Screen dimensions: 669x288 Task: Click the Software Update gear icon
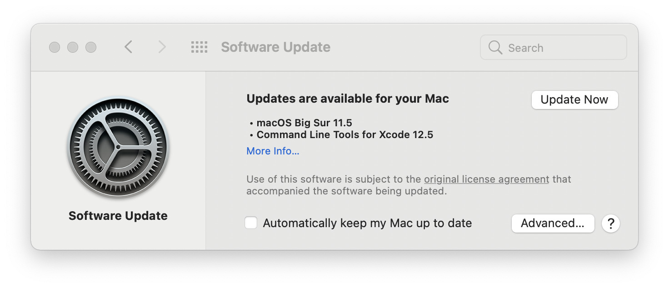point(118,148)
